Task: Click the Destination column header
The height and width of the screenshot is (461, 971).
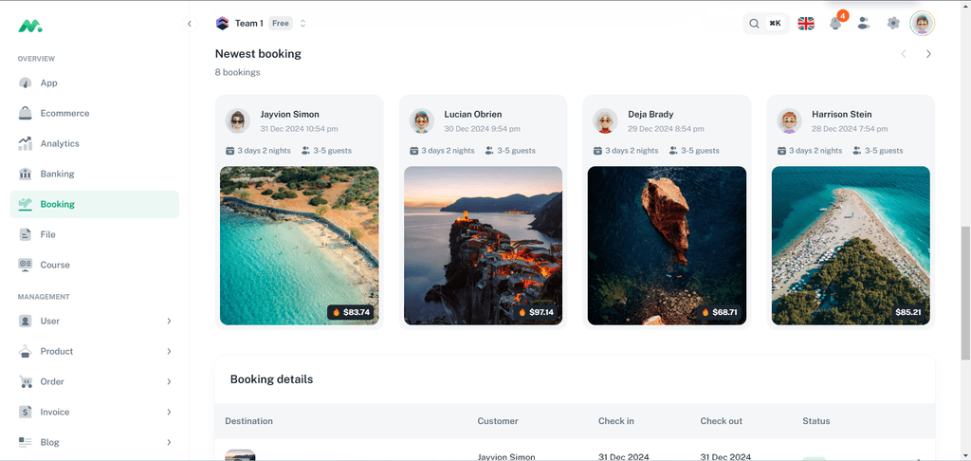Action: [x=248, y=421]
